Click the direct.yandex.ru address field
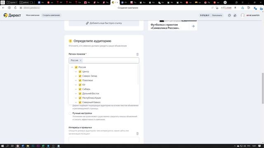Viewport: 264px width, 148px height. [31, 8]
